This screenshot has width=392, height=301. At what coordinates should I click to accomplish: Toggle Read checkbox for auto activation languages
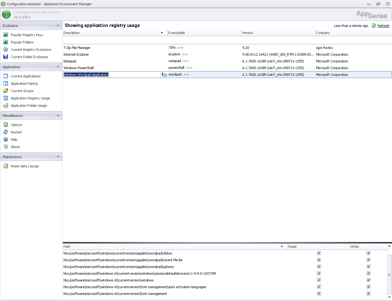[x=319, y=287]
